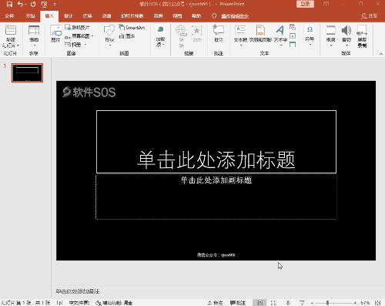This screenshot has height=306, width=385.
Task: Switch to Reading view in status bar
Action: 288,303
